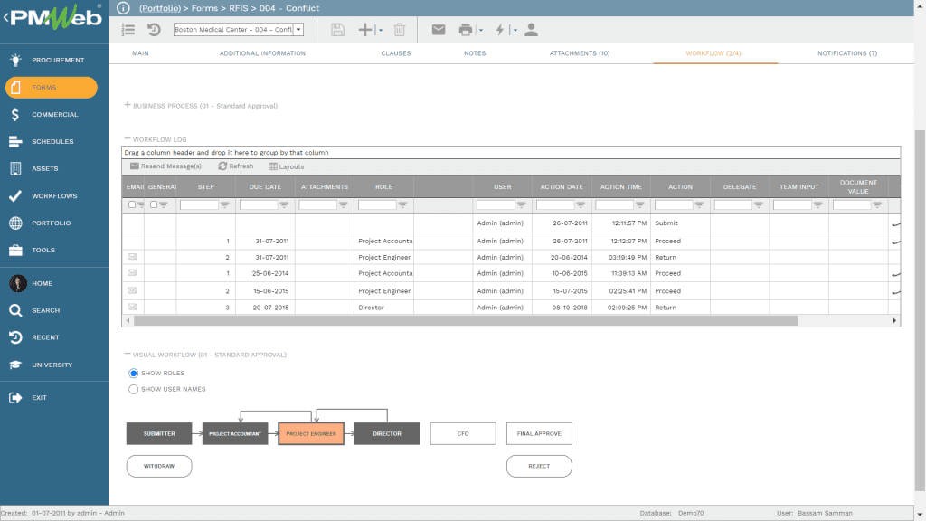This screenshot has width=926, height=521.
Task: Collapse the sidebar with PMWeb back arrow
Action: (6, 18)
